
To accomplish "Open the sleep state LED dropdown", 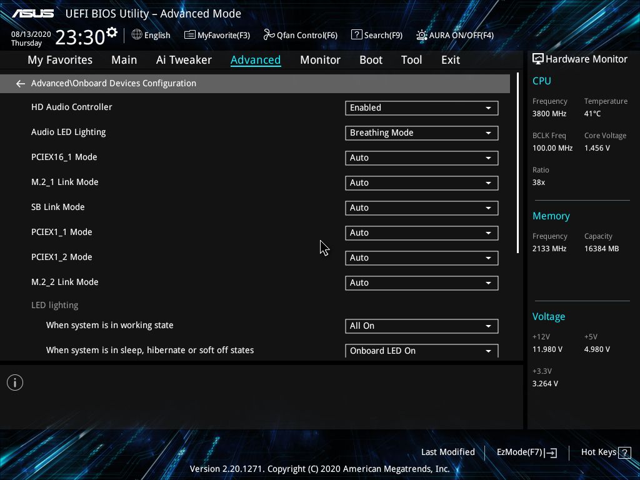I will (x=422, y=351).
